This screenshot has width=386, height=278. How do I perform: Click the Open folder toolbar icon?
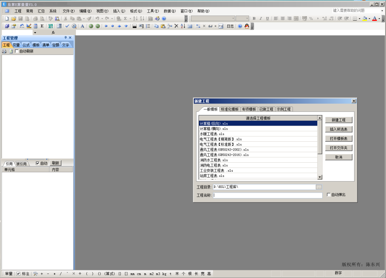[x=14, y=19]
